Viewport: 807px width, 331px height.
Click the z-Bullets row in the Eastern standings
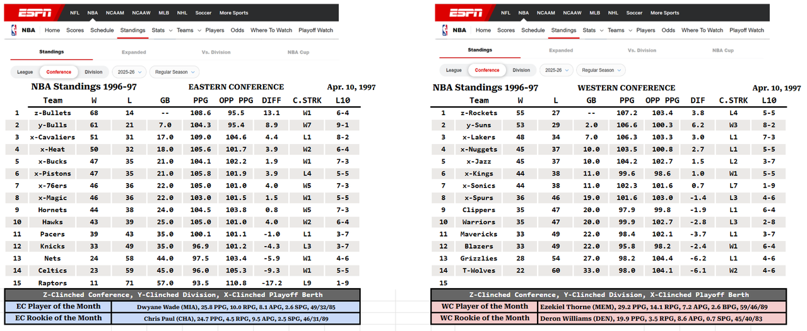pos(187,113)
